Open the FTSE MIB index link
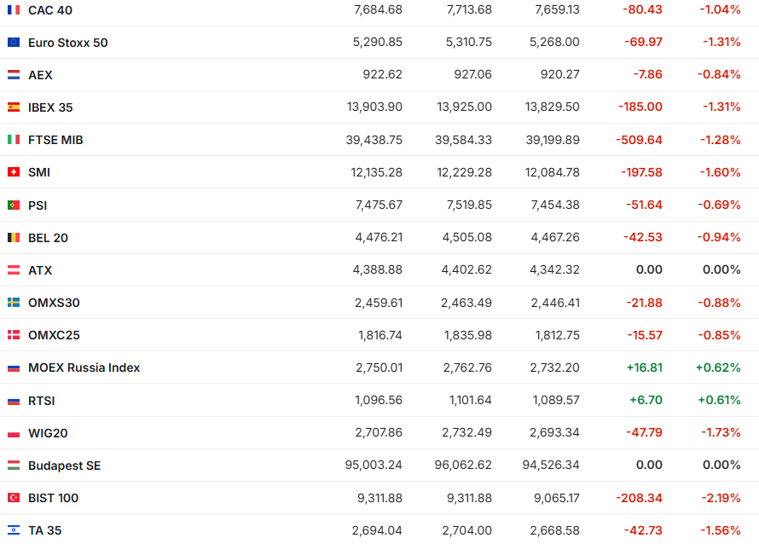Image resolution: width=759 pixels, height=544 pixels. pyautogui.click(x=55, y=140)
